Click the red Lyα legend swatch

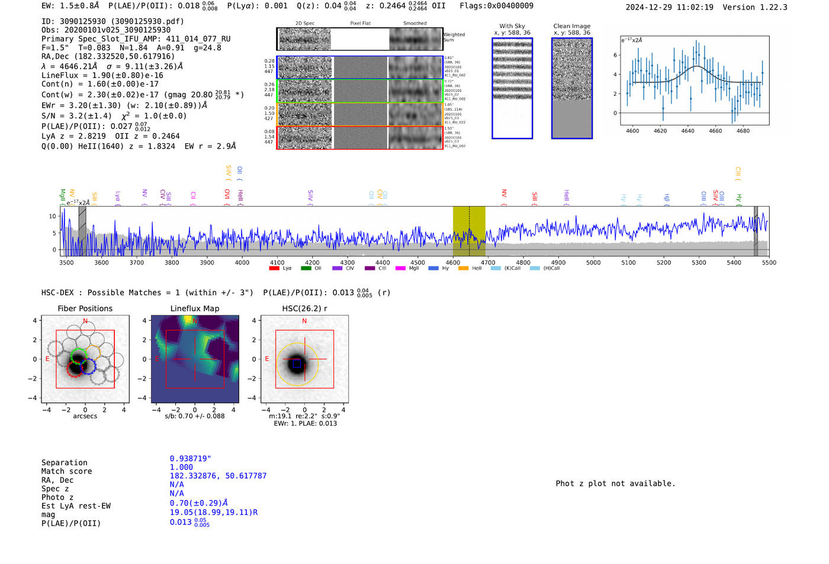tap(274, 269)
